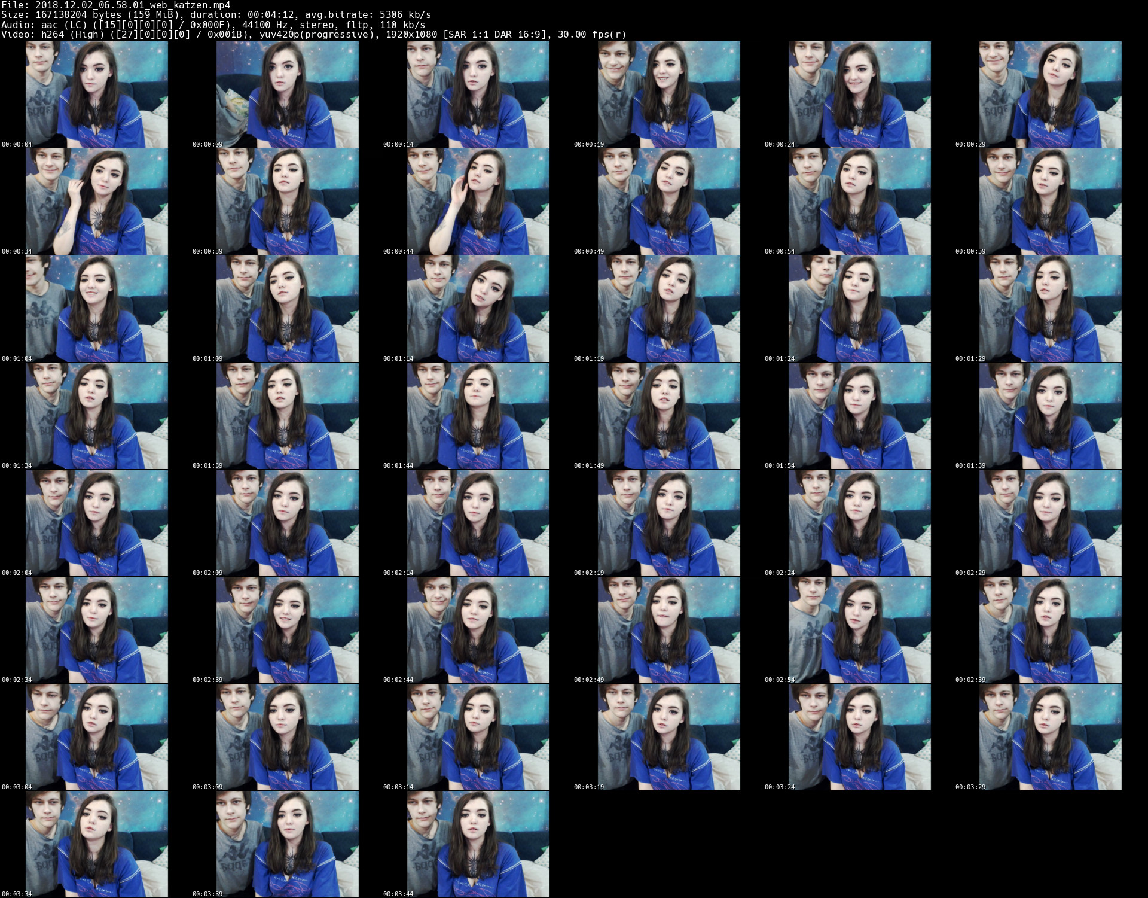Choose the thumbnail stamped 00:03:09
Screen dimensions: 1148x898
(288, 737)
